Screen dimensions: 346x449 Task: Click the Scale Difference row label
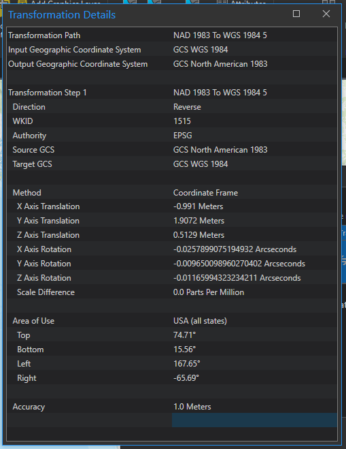tap(46, 292)
